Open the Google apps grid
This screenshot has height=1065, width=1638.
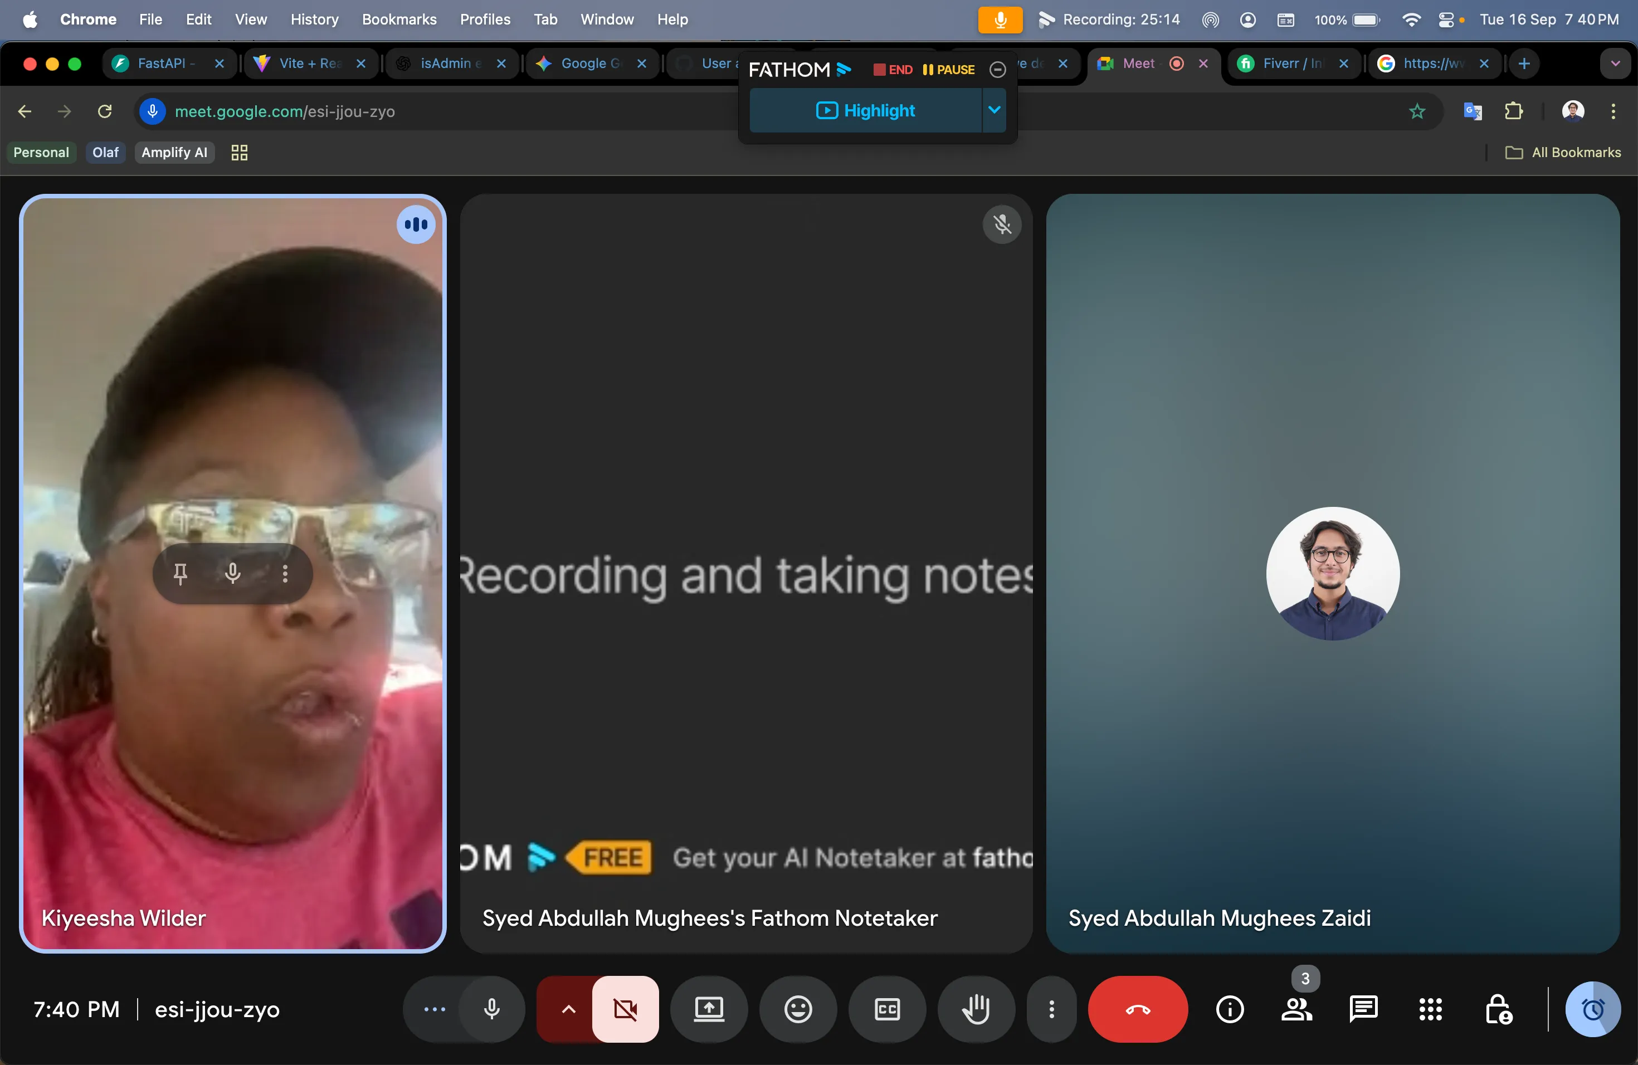(1431, 1009)
